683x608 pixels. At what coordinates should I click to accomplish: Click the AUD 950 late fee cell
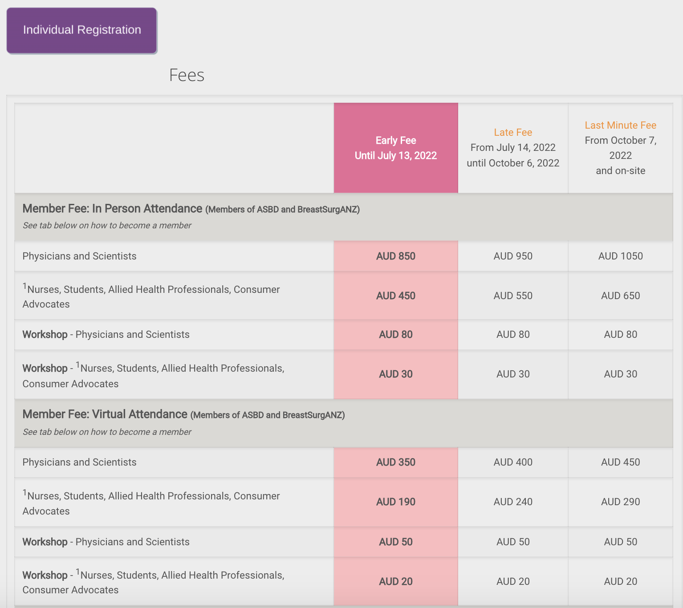tap(512, 256)
